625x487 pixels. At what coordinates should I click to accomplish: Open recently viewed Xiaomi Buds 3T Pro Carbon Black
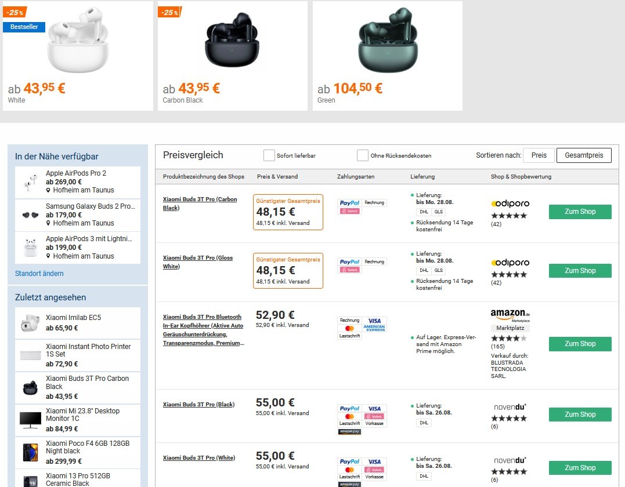(x=78, y=387)
